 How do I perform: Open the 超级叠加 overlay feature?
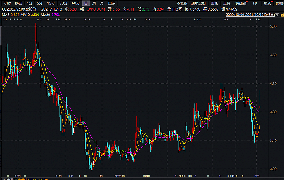[198, 3]
